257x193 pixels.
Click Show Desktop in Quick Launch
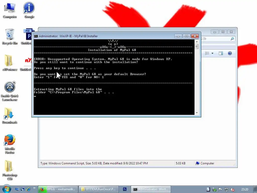17,189
